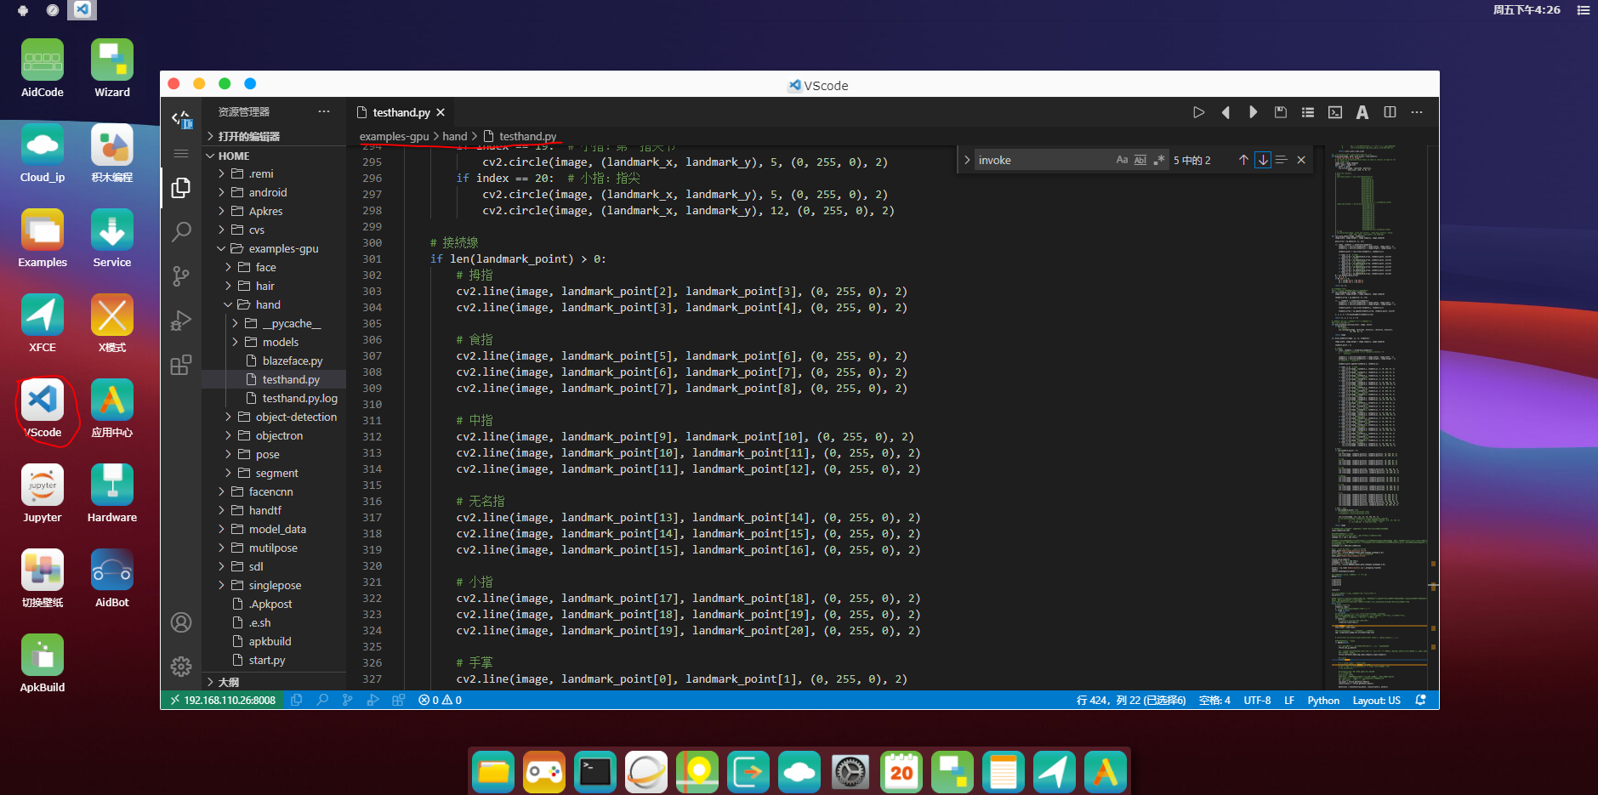Expand the open editors section
The height and width of the screenshot is (795, 1598).
pos(274,136)
